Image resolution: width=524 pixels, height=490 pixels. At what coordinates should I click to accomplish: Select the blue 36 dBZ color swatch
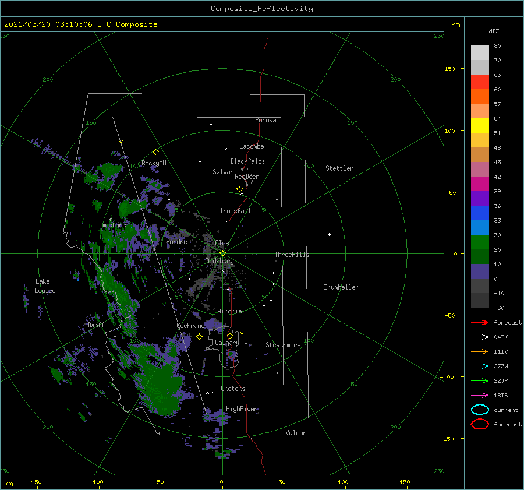480,213
